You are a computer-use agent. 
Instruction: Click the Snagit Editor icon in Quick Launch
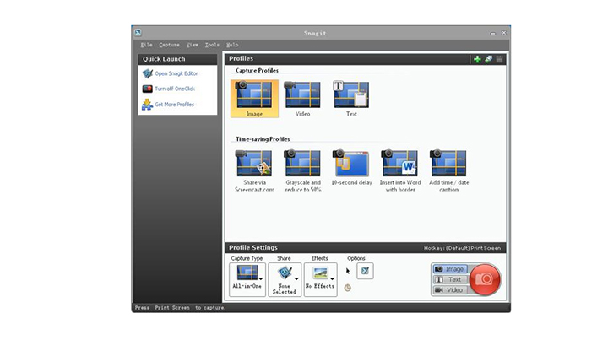(147, 73)
